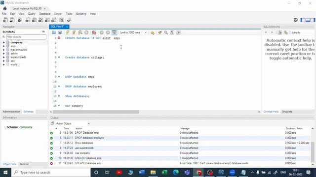
Task: Click the create stored procedure icon
Action: pos(47,20)
